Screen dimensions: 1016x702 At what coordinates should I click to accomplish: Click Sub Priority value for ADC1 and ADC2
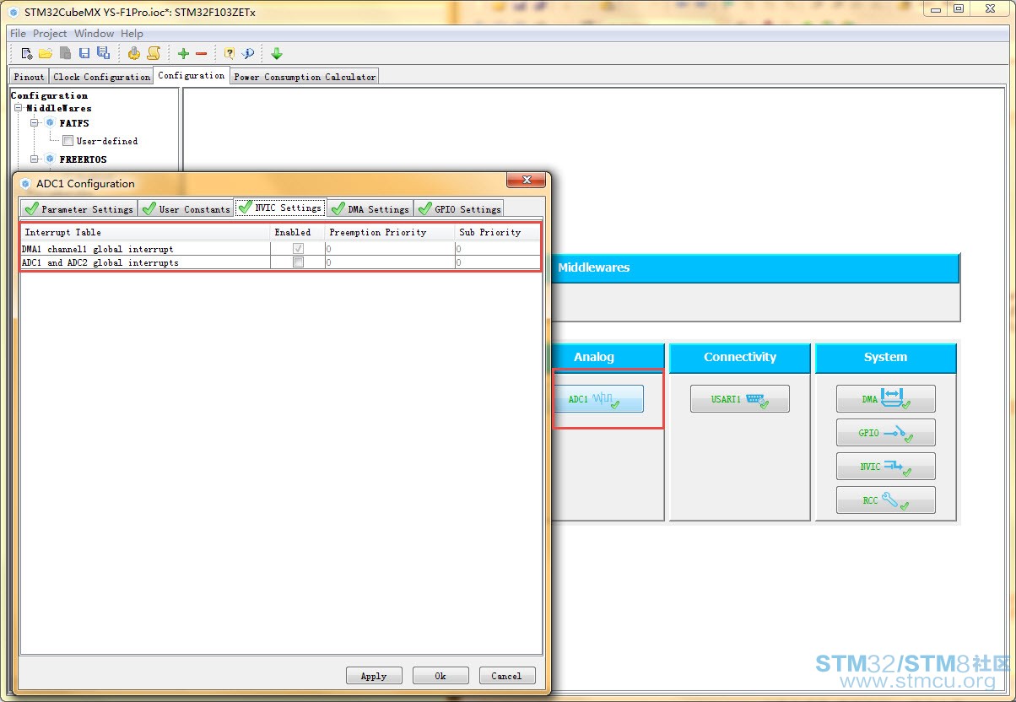[498, 262]
